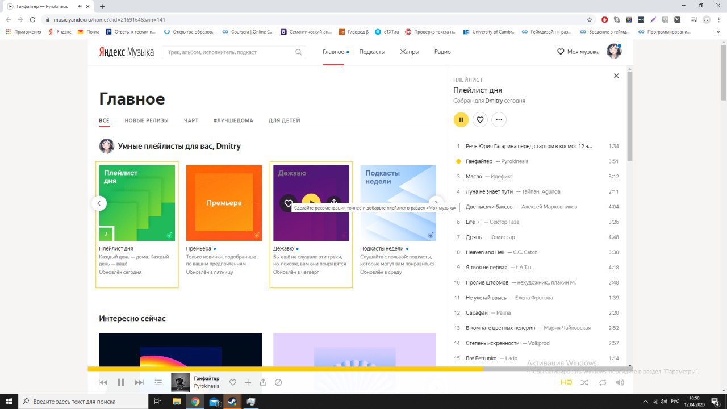Image resolution: width=727 pixels, height=409 pixels.
Task: Open Windows Start menu
Action: 9,401
